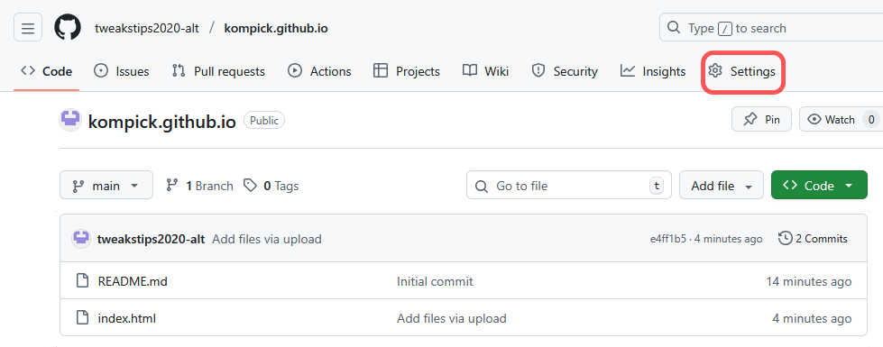Click the 14 minutes ago timestamp
This screenshot has height=347, width=883.
click(x=809, y=281)
